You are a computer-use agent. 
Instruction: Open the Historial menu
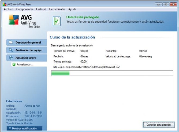[x=41, y=9]
